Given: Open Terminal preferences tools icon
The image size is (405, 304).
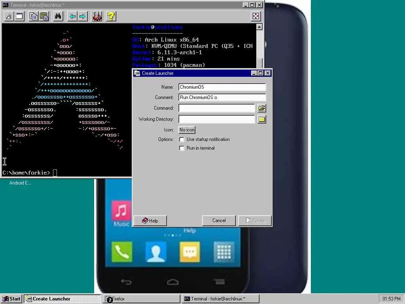Looking at the screenshot, I should [97, 16].
